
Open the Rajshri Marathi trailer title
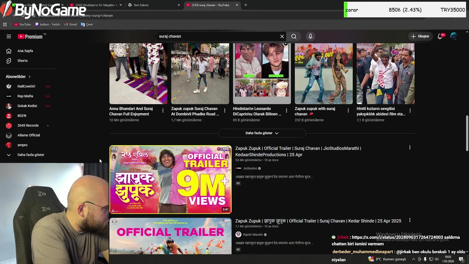pyautogui.click(x=318, y=221)
